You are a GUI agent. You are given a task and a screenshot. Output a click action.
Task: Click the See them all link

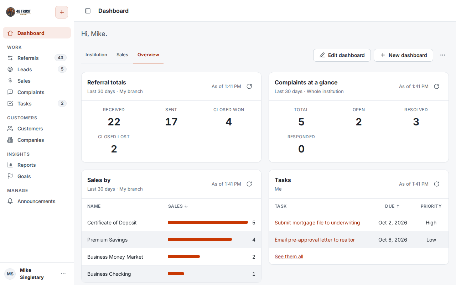pyautogui.click(x=289, y=256)
